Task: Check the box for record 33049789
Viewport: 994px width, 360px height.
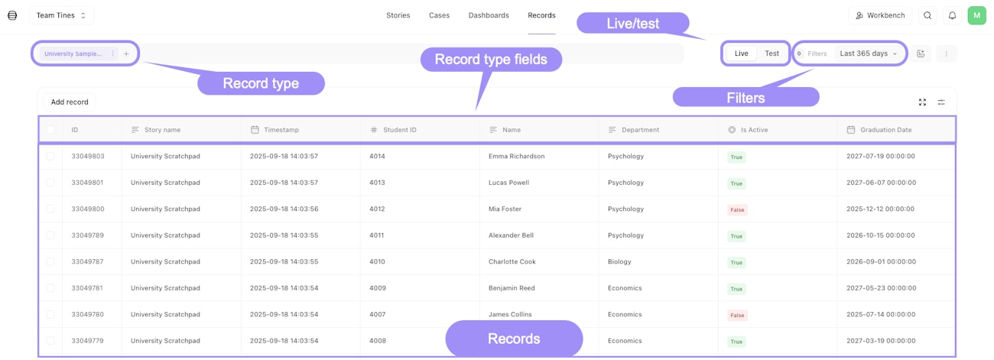Action: tap(50, 235)
